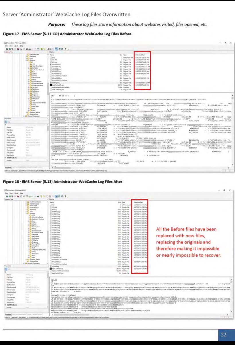Click AccessData FTK Imager title icon in Figure 17
235x345 pixels.
coord(5,43)
